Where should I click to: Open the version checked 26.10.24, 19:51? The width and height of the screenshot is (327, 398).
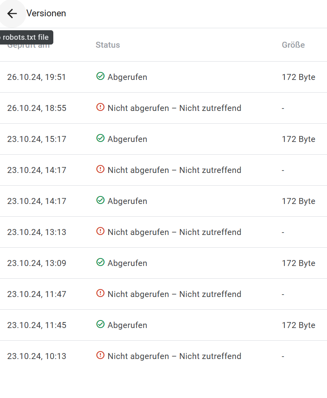163,77
